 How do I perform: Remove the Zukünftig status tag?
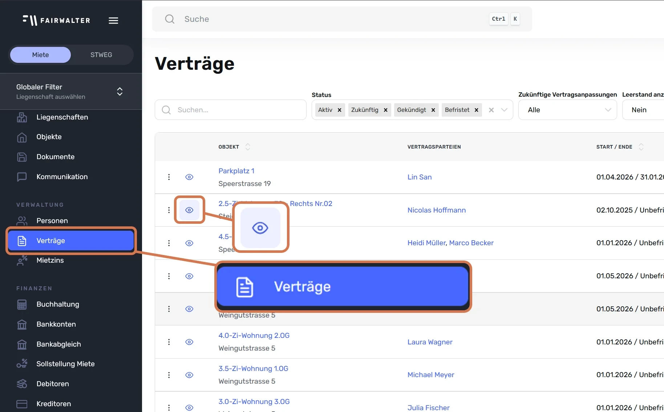coord(386,110)
